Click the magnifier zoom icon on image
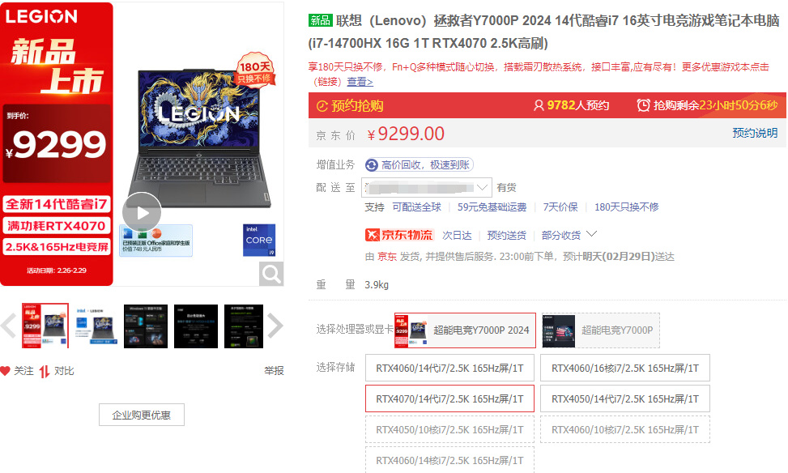 pyautogui.click(x=271, y=274)
